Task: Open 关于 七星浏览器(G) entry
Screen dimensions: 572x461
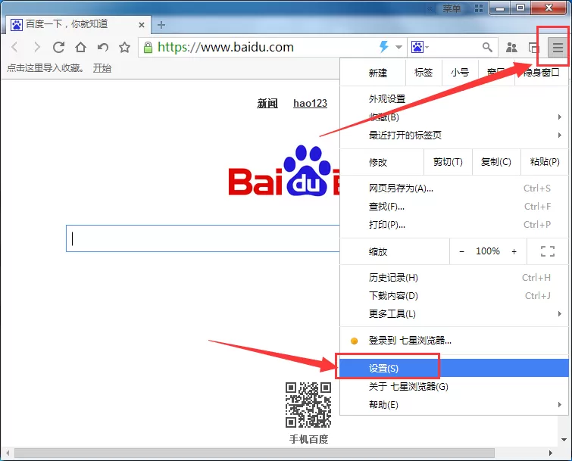Action: click(454, 386)
